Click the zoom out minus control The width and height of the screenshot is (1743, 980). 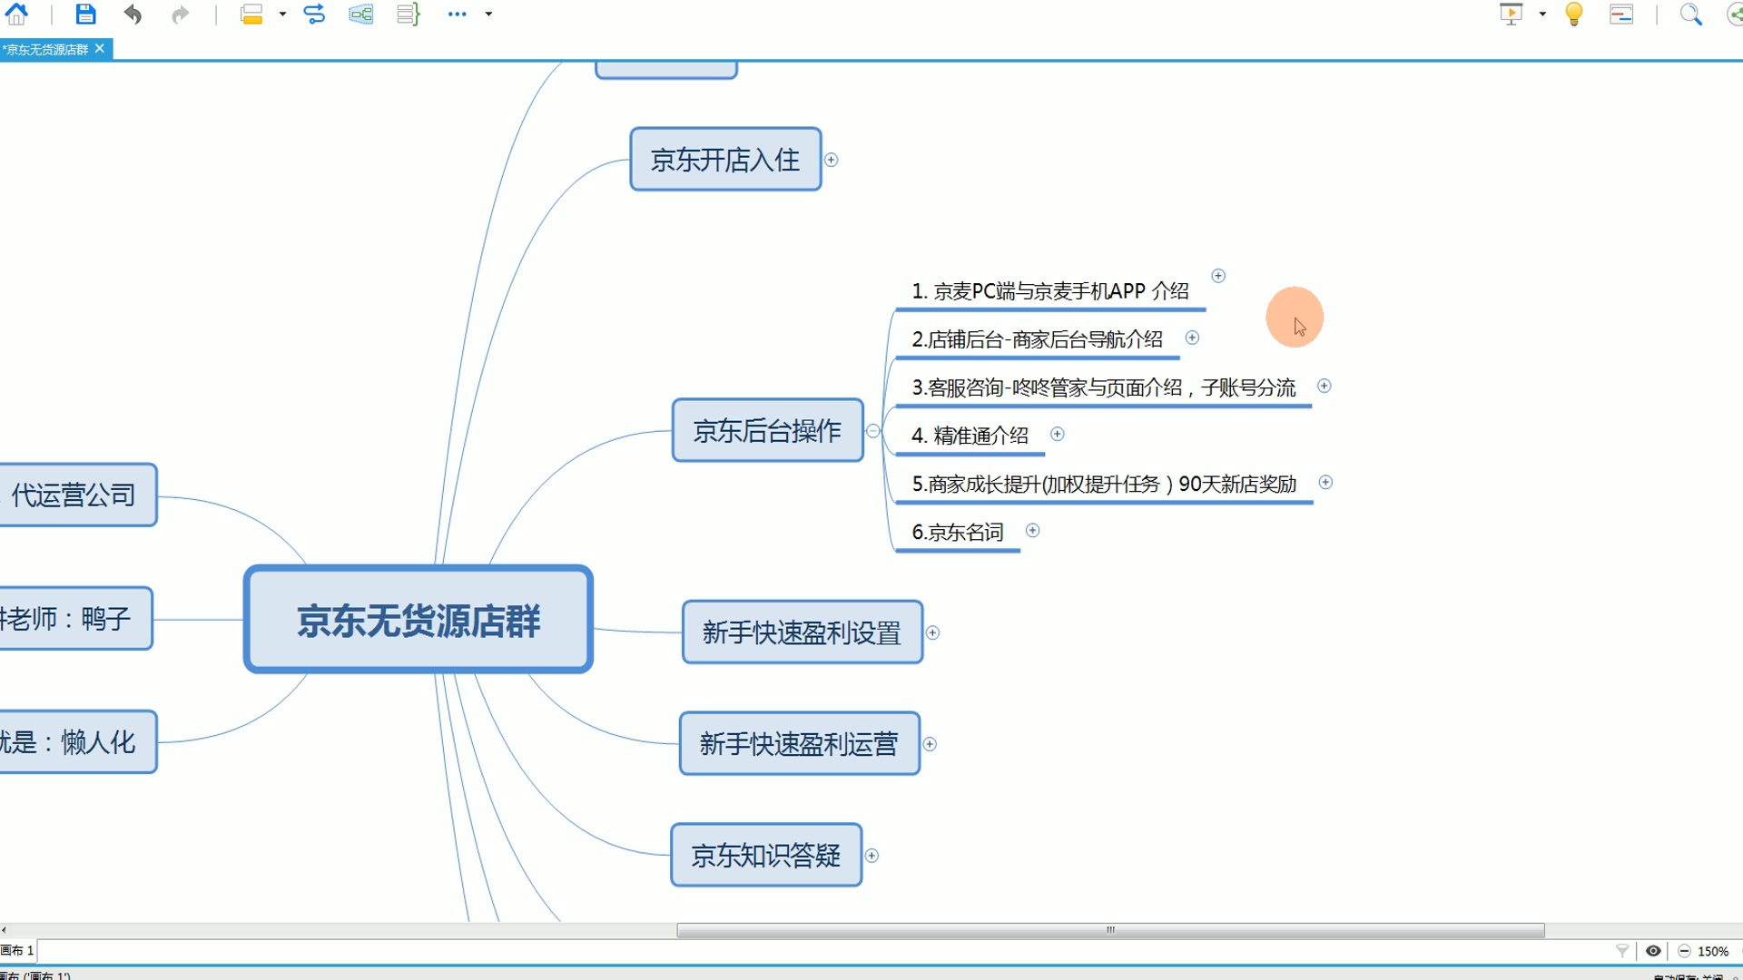pos(1684,951)
